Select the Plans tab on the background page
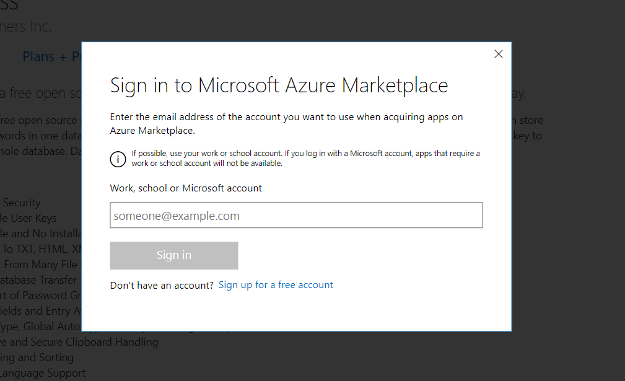 click(x=52, y=56)
